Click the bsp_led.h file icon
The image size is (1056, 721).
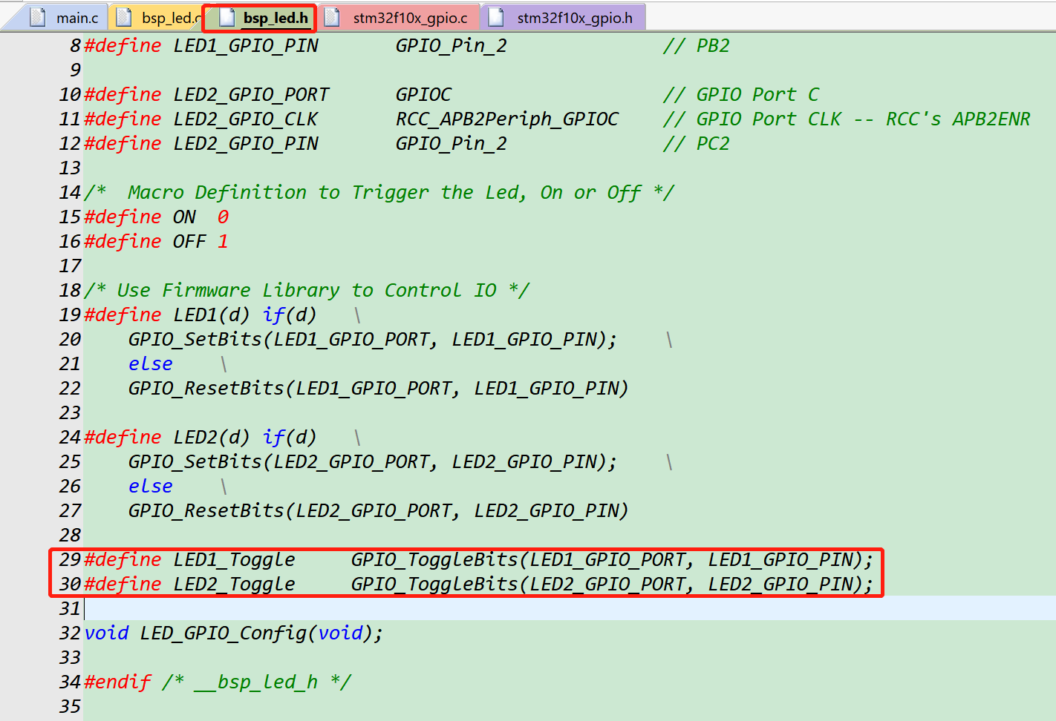point(227,17)
